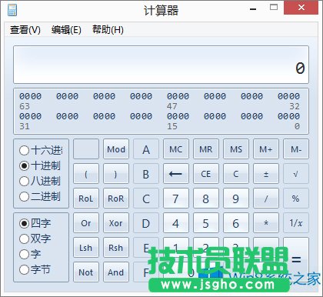Image resolution: width=323 pixels, height=297 pixels.
Task: Click the bit group above label 63
Action: pos(31,96)
